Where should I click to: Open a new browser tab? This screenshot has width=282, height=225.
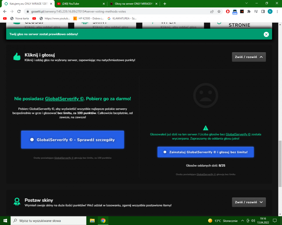coord(165,4)
